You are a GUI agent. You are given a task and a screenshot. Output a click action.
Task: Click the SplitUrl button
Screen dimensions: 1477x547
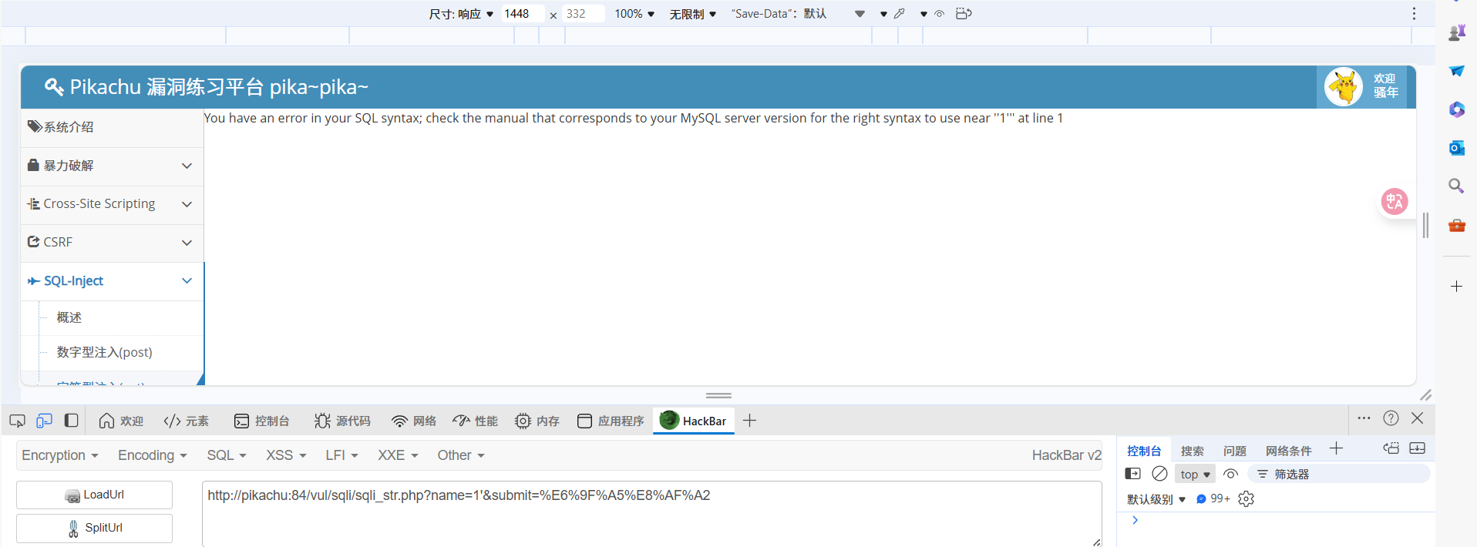click(94, 528)
